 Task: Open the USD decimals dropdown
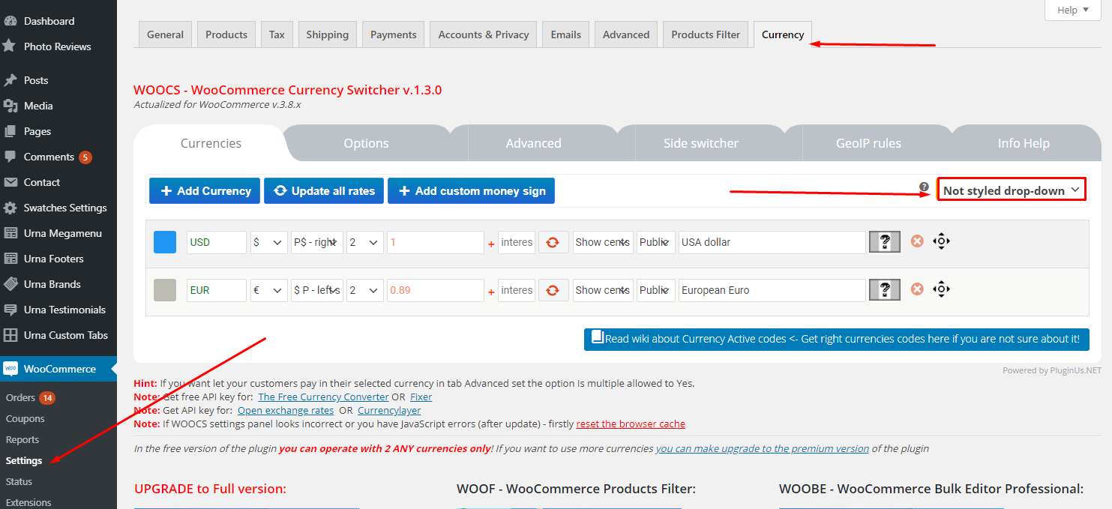365,242
